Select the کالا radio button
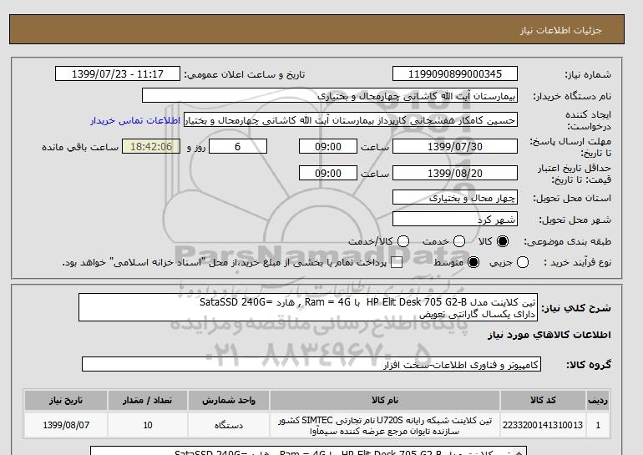The image size is (643, 455). tap(503, 241)
